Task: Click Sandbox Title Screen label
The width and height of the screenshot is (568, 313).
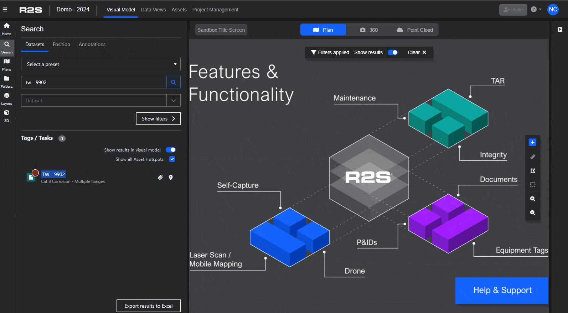Action: click(x=221, y=30)
